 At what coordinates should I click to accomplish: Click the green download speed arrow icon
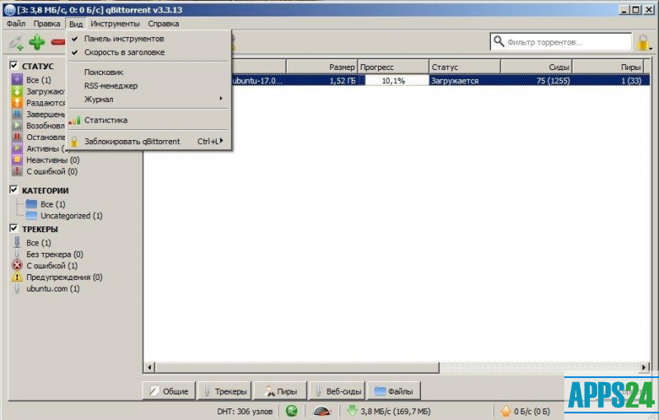point(353,411)
